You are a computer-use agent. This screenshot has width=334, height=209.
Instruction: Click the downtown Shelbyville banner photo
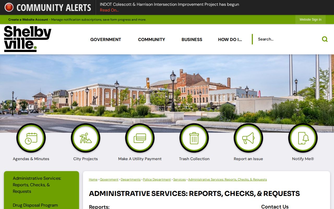[x=167, y=94]
